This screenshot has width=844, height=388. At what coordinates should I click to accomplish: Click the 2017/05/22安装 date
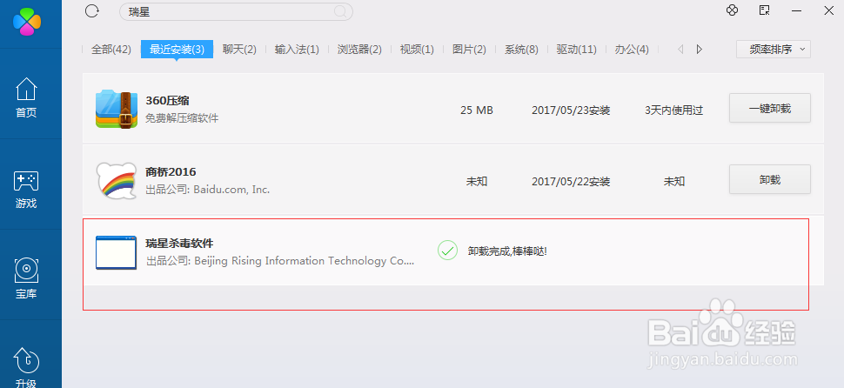[x=571, y=181]
